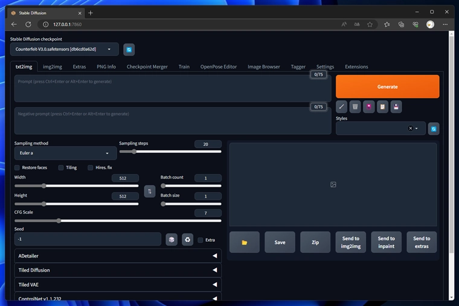Add this page to favorites star

pos(370,24)
